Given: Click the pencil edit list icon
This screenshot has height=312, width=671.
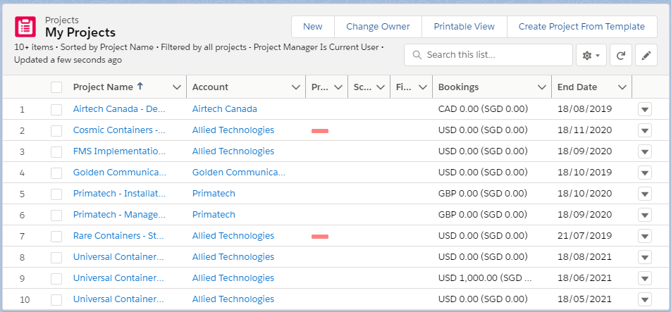Looking at the screenshot, I should coord(646,55).
